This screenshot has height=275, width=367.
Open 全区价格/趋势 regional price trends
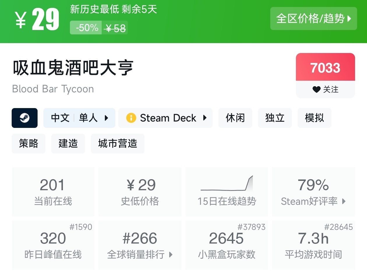[x=313, y=19]
